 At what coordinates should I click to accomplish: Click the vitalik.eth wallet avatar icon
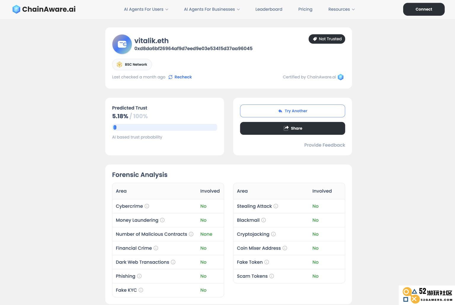tap(122, 44)
